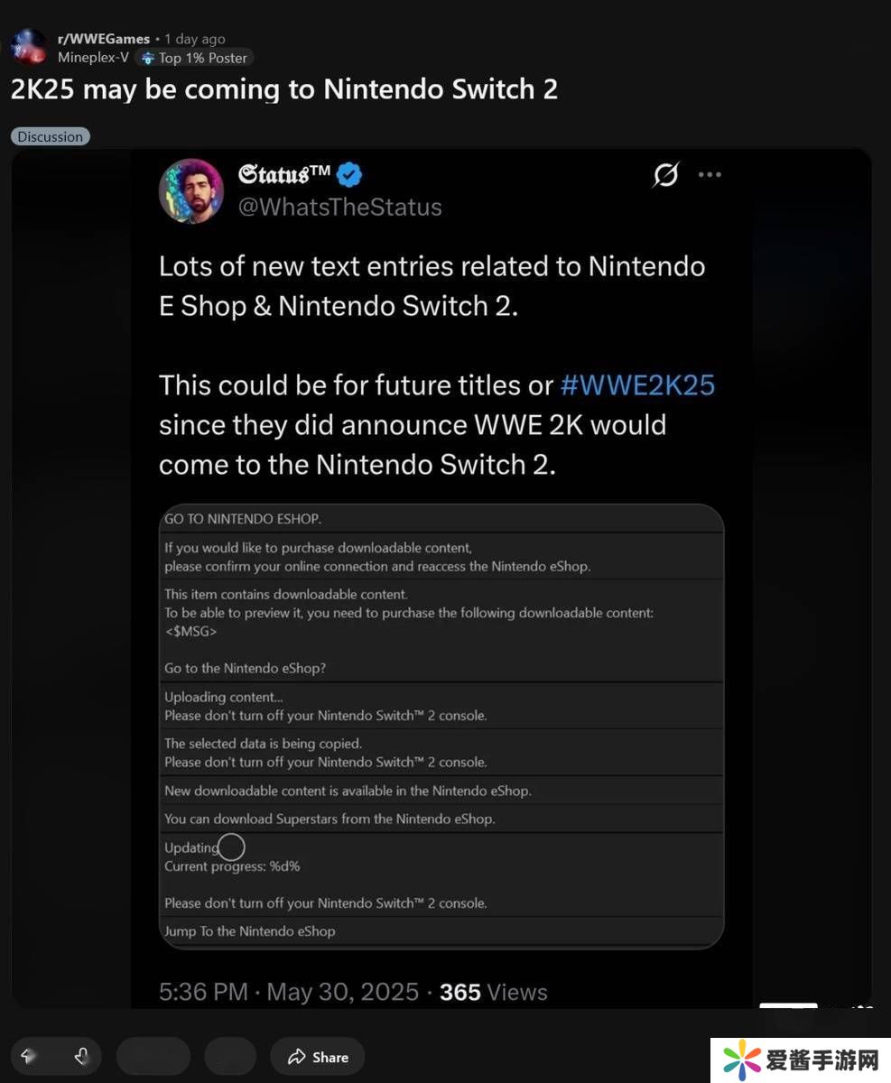The image size is (891, 1083).
Task: Click the blue verified badge beside Status
Action: pyautogui.click(x=349, y=174)
